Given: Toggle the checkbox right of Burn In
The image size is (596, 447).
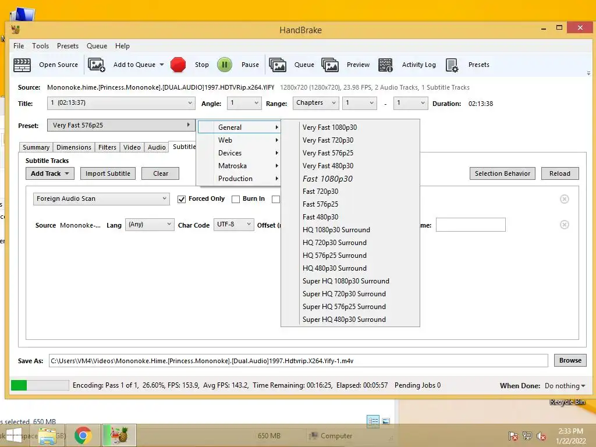Looking at the screenshot, I should click(x=276, y=199).
